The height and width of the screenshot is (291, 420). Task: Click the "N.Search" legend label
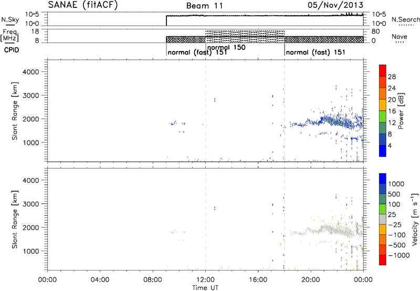point(405,19)
